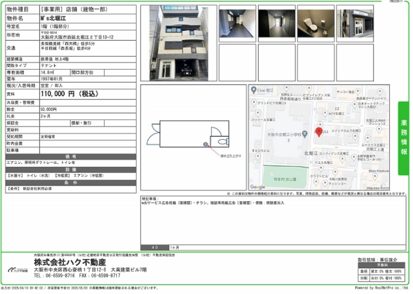The width and height of the screenshot is (413, 294).
Task: Click the toilet symbol in floor plan
Action: 221,142
